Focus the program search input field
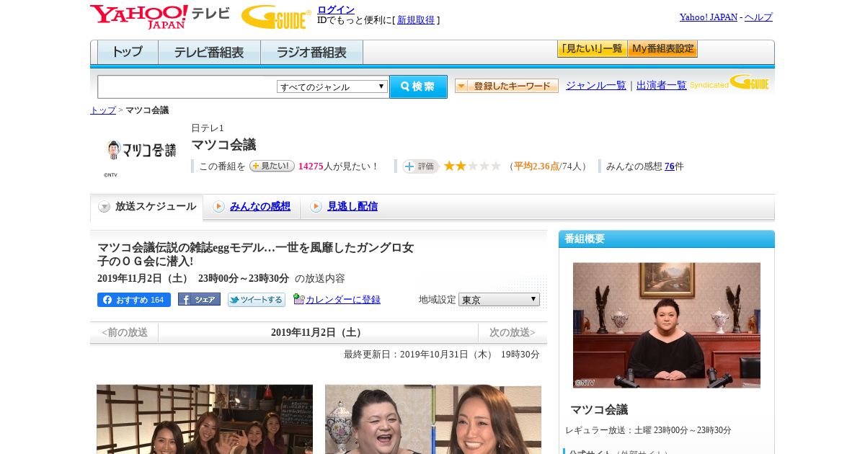Screen dimensions: 865x454 click(x=187, y=86)
